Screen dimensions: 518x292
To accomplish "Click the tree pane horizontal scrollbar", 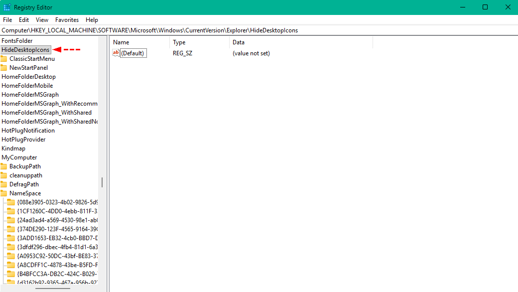I will click(52, 288).
